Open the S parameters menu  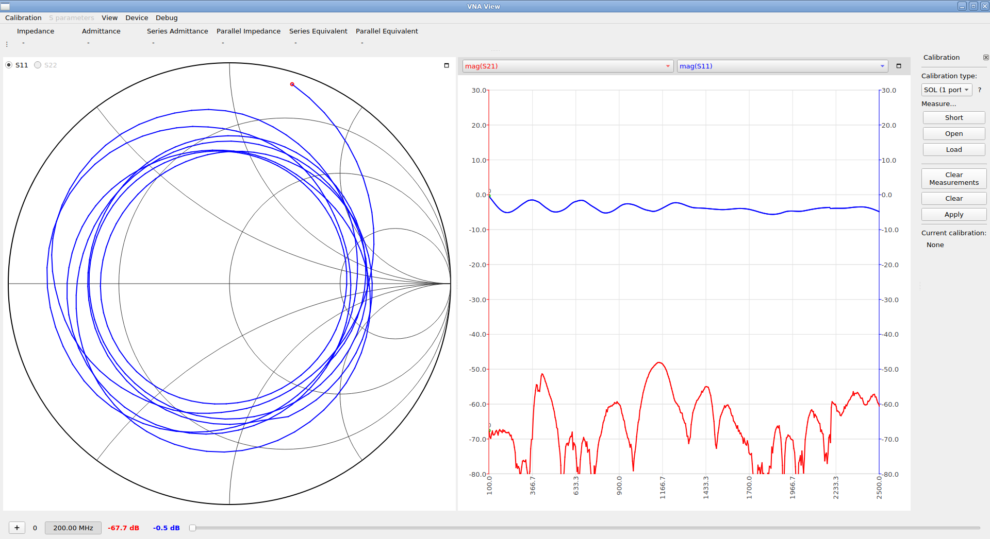(x=72, y=18)
